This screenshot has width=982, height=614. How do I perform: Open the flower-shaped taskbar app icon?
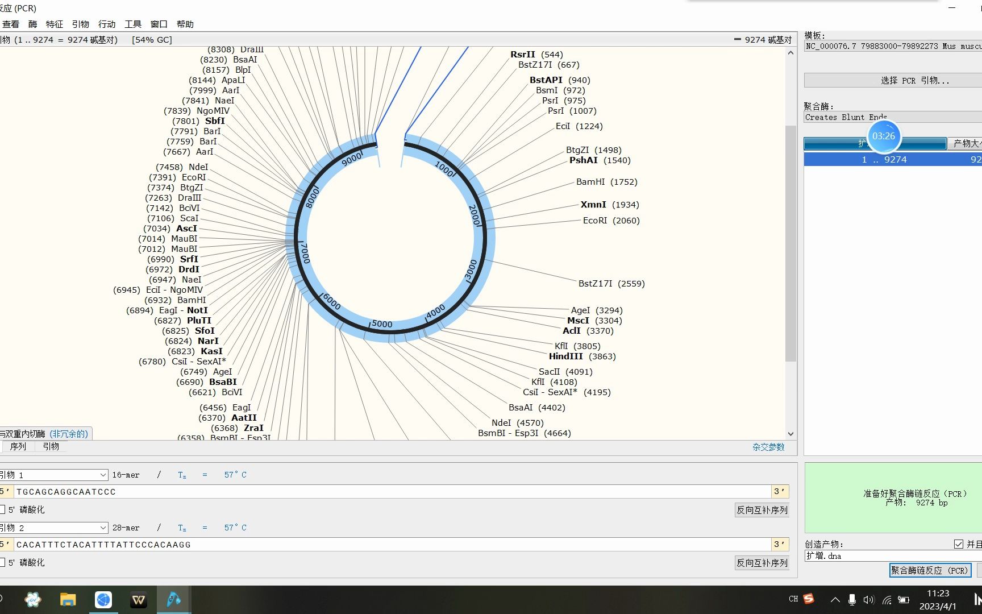tap(32, 599)
